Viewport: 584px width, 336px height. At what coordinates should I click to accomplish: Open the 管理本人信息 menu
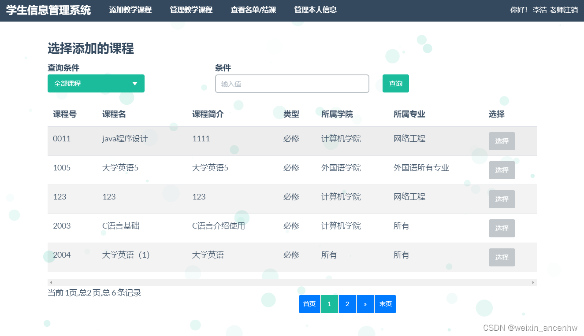(x=314, y=10)
